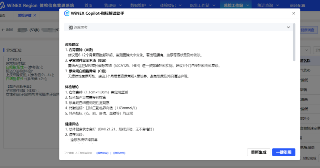Click the 总检完成 label at bottom right
Screen dimensions: 320x168
[x=309, y=158]
